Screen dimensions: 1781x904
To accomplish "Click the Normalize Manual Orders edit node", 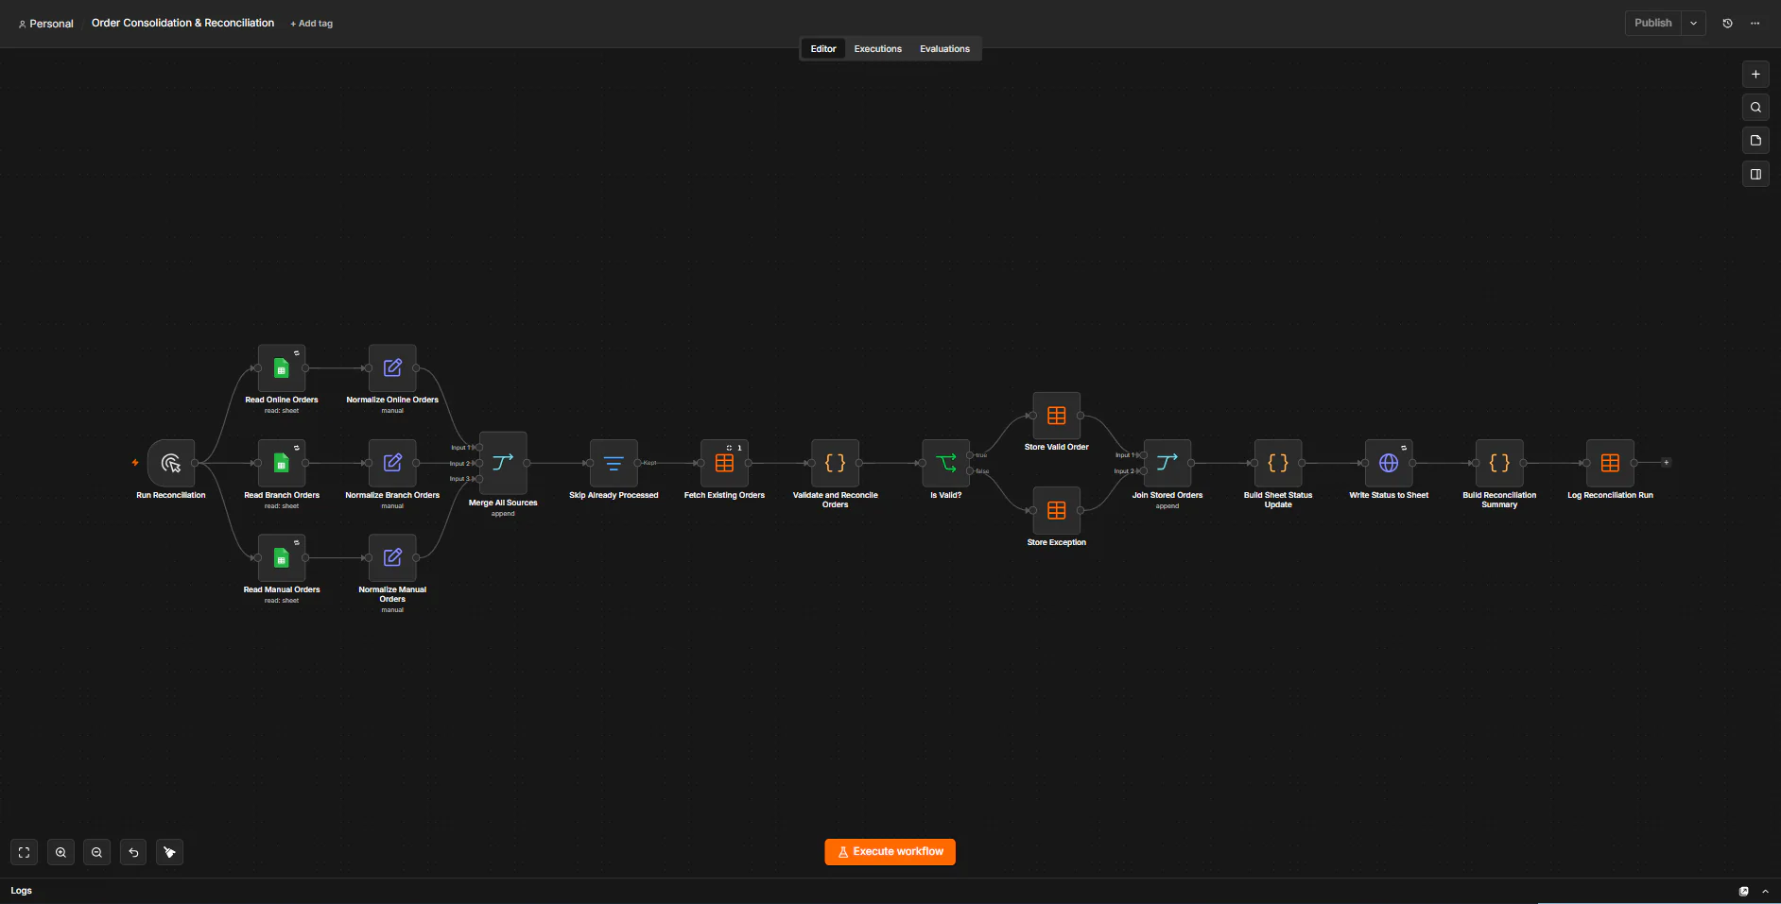I will pos(392,558).
